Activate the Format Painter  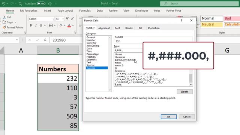coord(13,27)
